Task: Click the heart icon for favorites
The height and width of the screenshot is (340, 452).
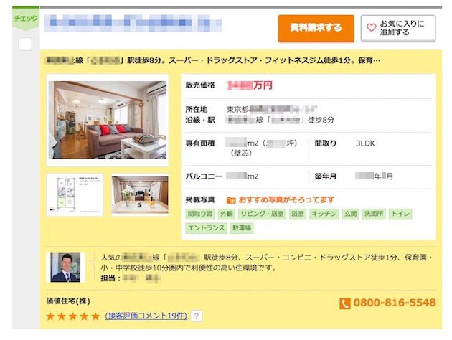Action: (372, 28)
